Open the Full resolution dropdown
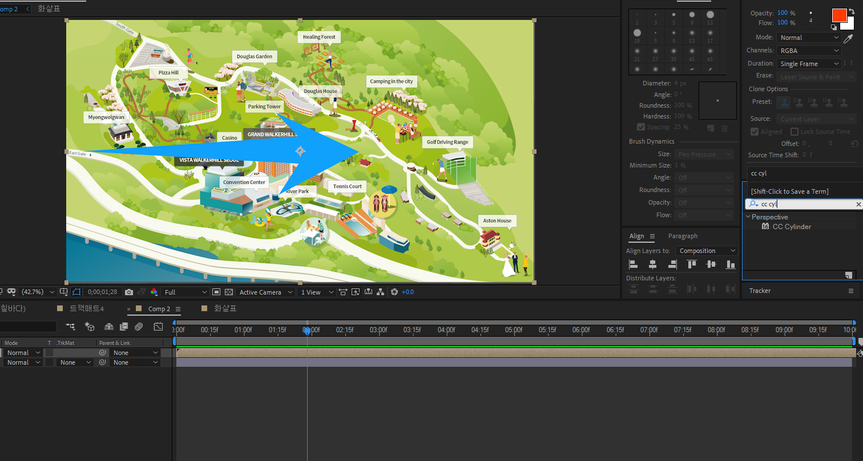The width and height of the screenshot is (863, 461). [186, 292]
